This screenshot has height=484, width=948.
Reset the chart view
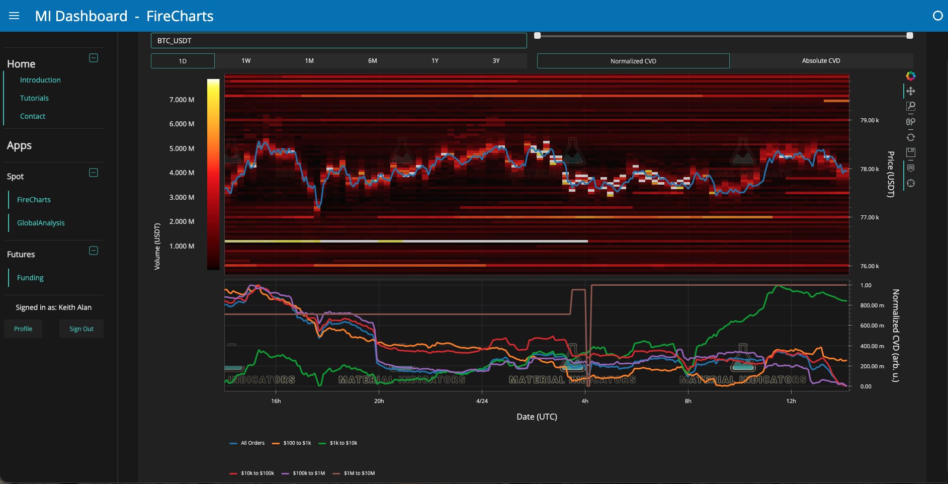[x=910, y=137]
